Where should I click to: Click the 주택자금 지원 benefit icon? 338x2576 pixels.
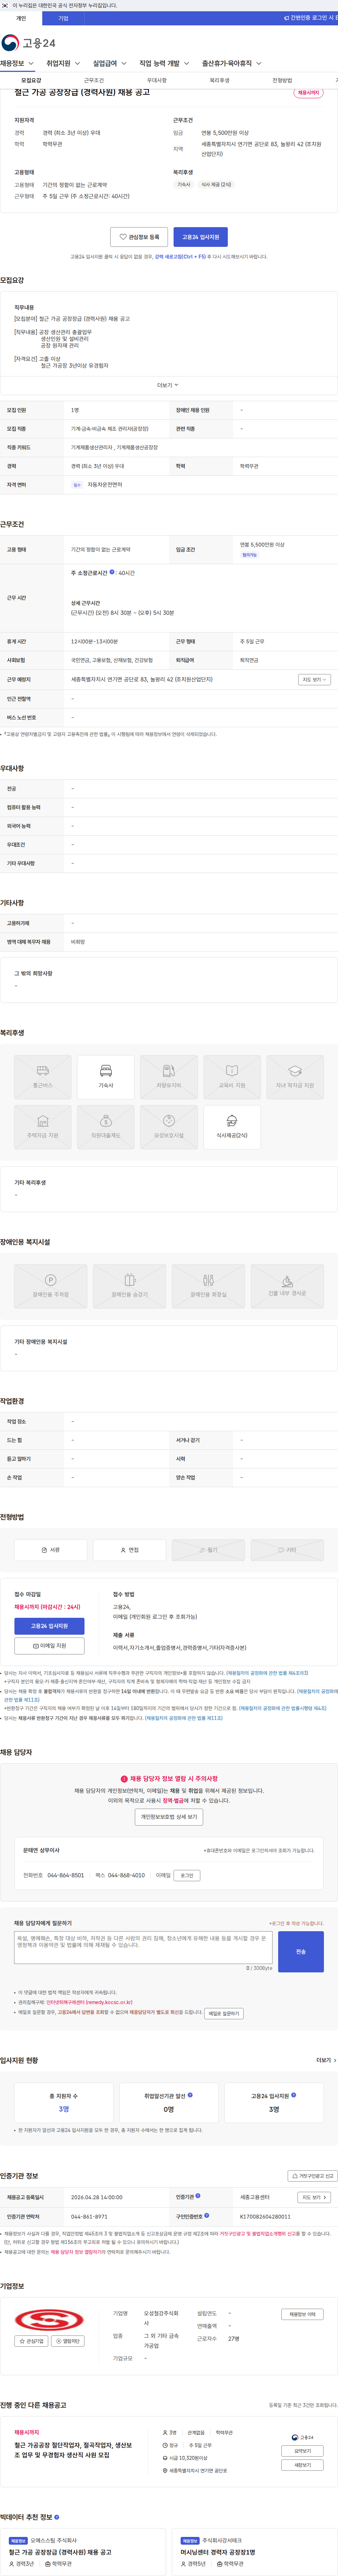(43, 1127)
